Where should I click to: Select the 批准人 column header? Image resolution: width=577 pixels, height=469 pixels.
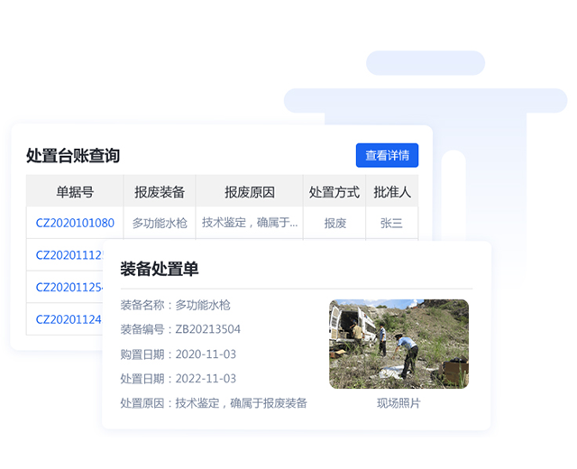coord(392,191)
